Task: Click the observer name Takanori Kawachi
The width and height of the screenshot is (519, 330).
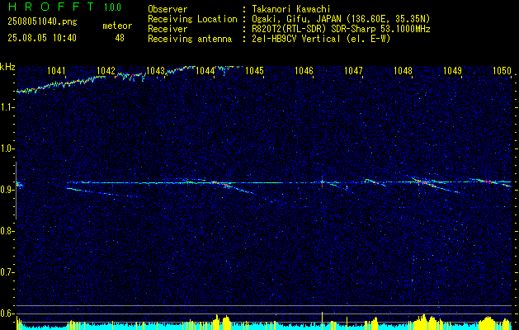Action: pos(291,9)
